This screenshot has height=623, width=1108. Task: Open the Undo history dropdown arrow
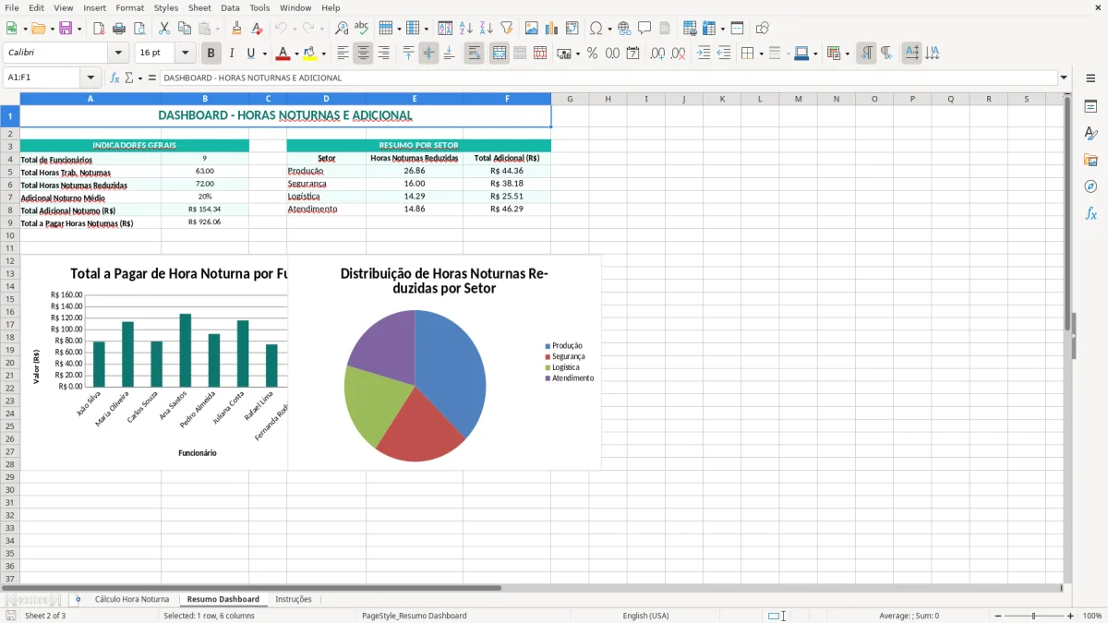click(x=295, y=29)
